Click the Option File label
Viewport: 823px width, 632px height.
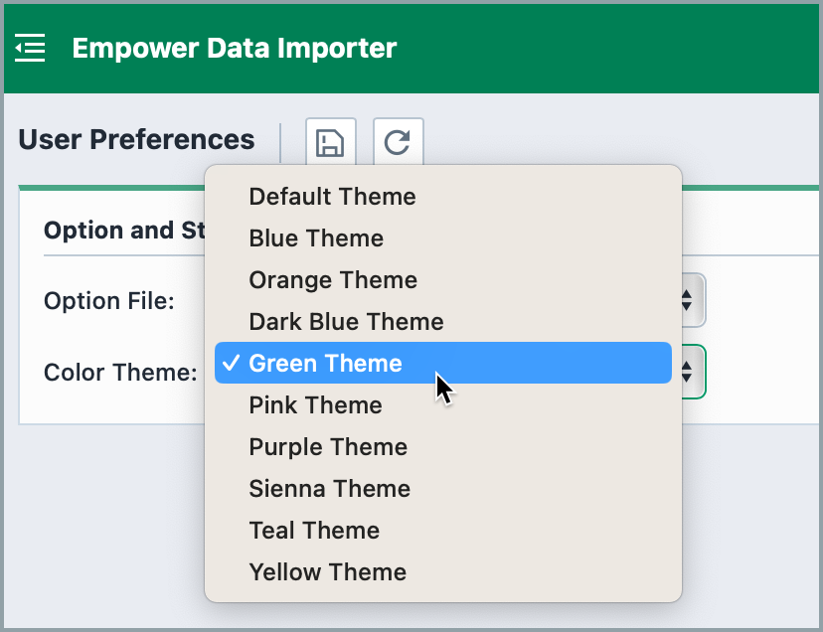pos(109,301)
